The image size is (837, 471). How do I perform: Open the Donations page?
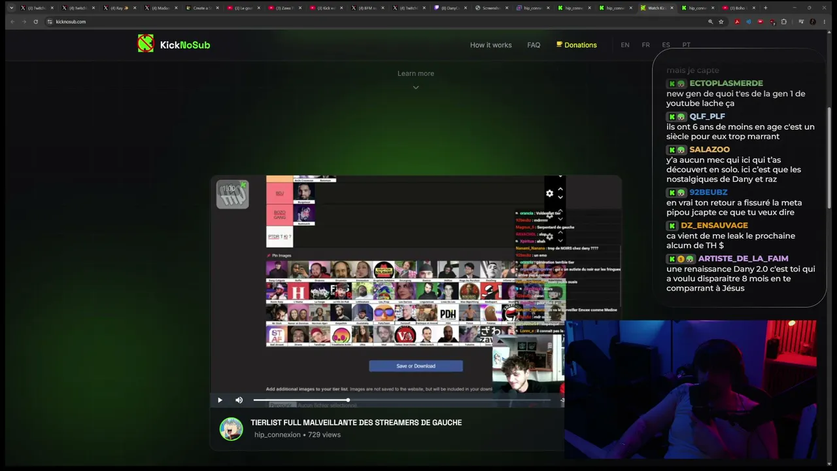pyautogui.click(x=576, y=45)
